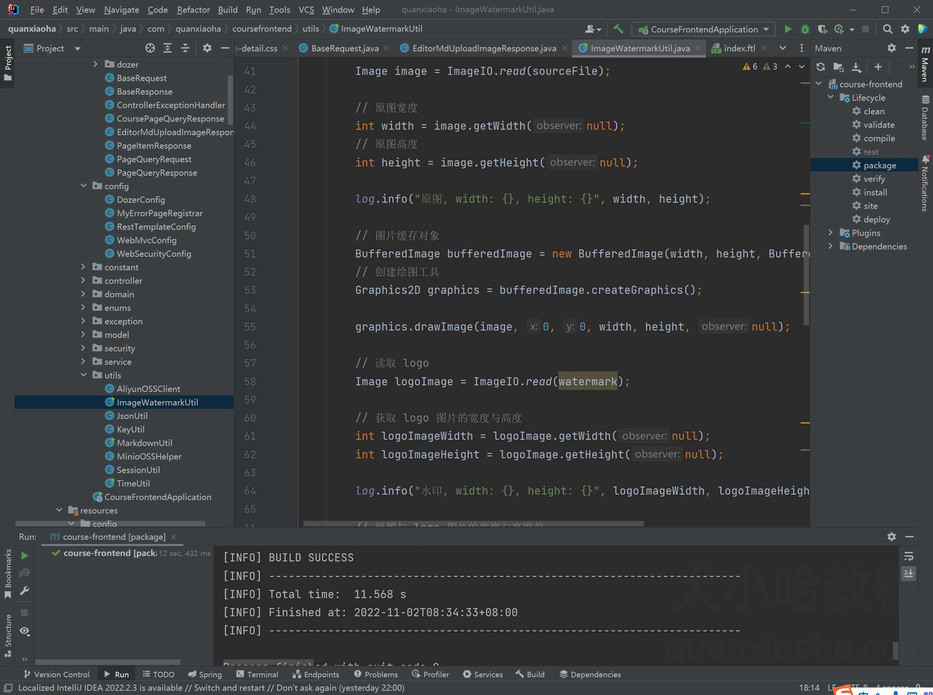Image resolution: width=933 pixels, height=695 pixels.
Task: Reload all Maven projects
Action: tap(820, 67)
